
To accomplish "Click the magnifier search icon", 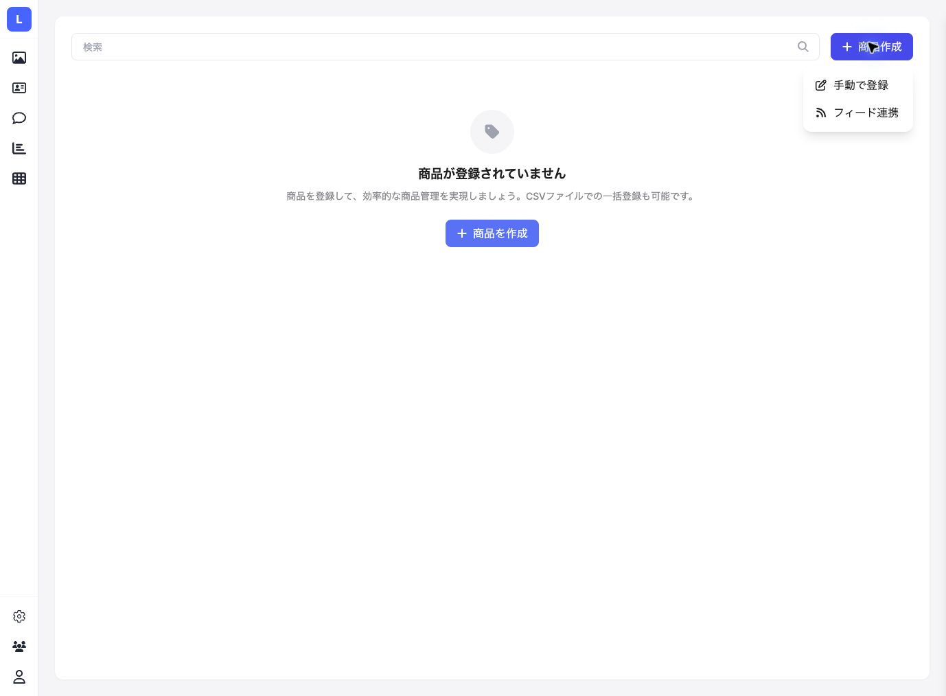I will [803, 47].
